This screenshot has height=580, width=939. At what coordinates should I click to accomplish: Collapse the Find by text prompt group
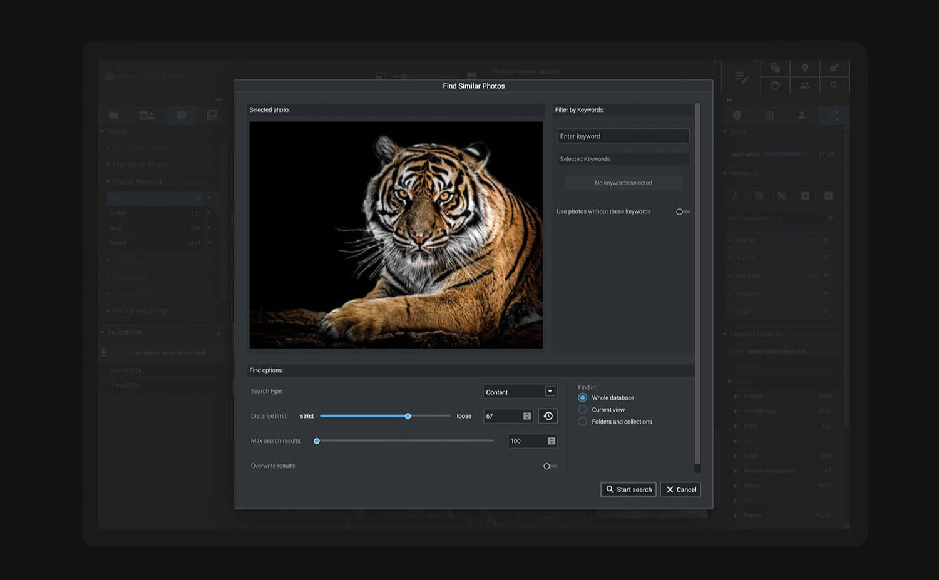(108, 310)
